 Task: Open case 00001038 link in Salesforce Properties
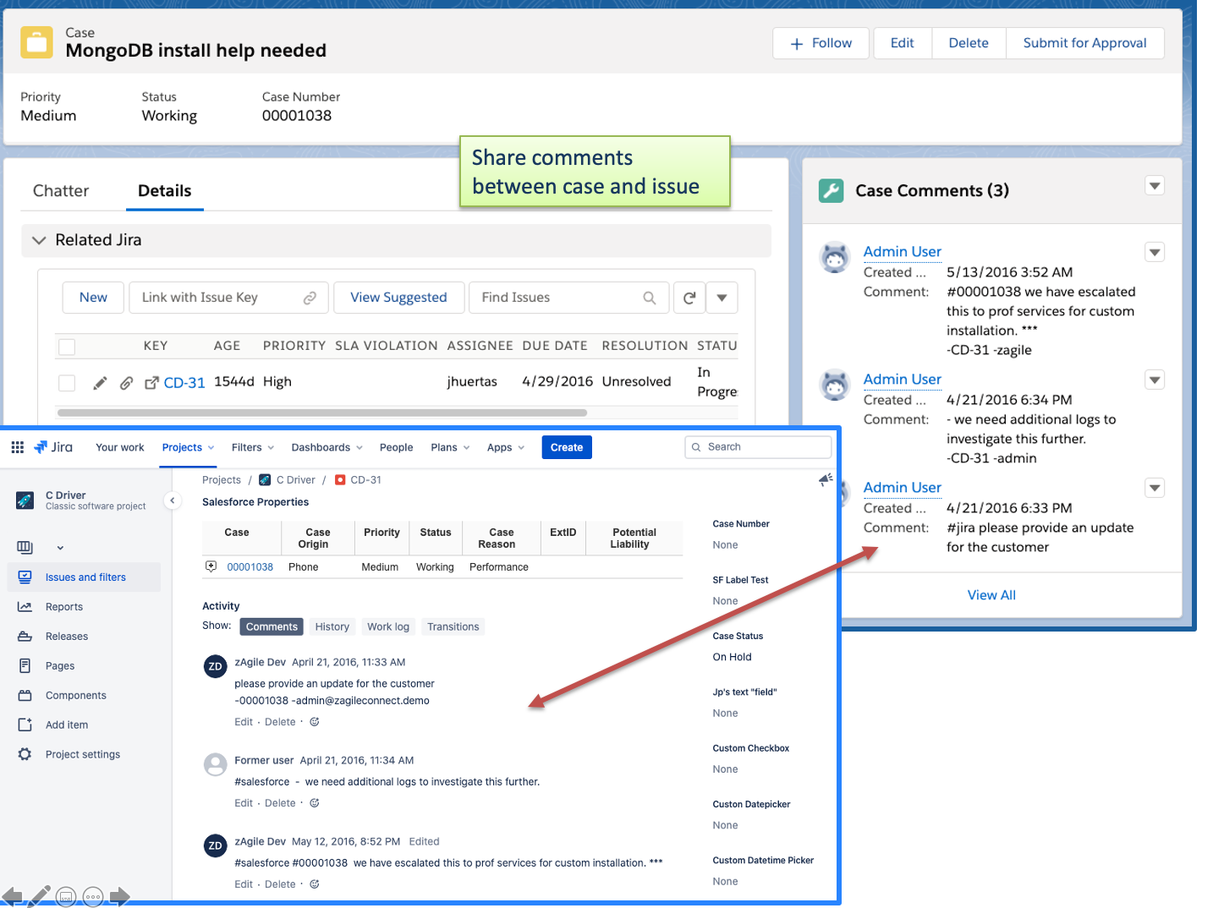pos(250,567)
